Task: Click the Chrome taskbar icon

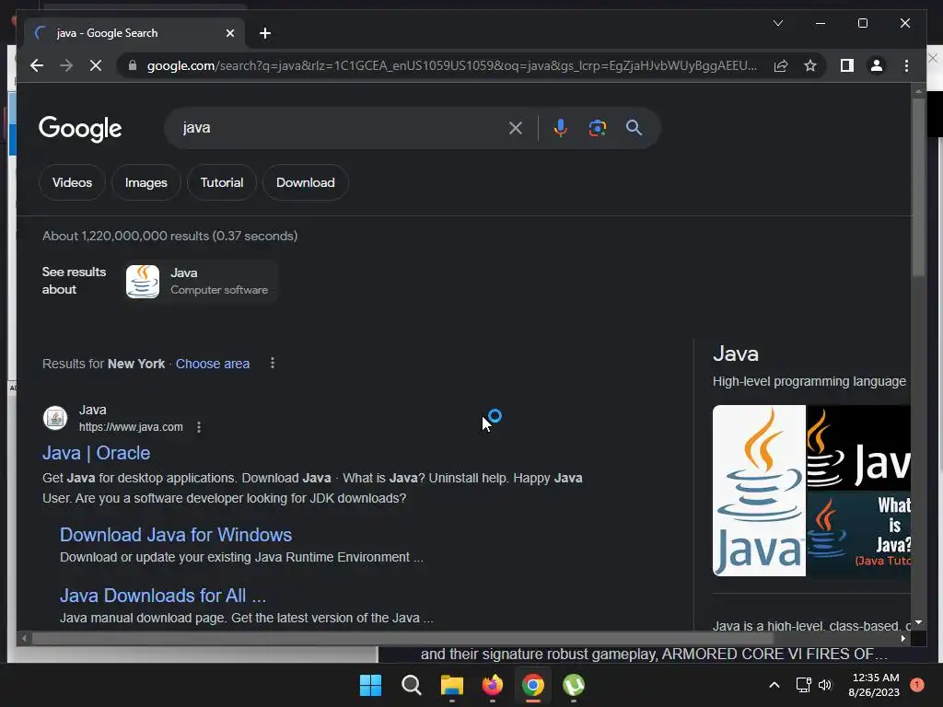Action: [533, 685]
